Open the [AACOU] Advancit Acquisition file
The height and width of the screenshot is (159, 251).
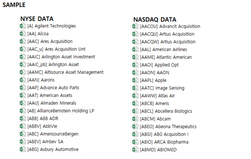(x=170, y=26)
